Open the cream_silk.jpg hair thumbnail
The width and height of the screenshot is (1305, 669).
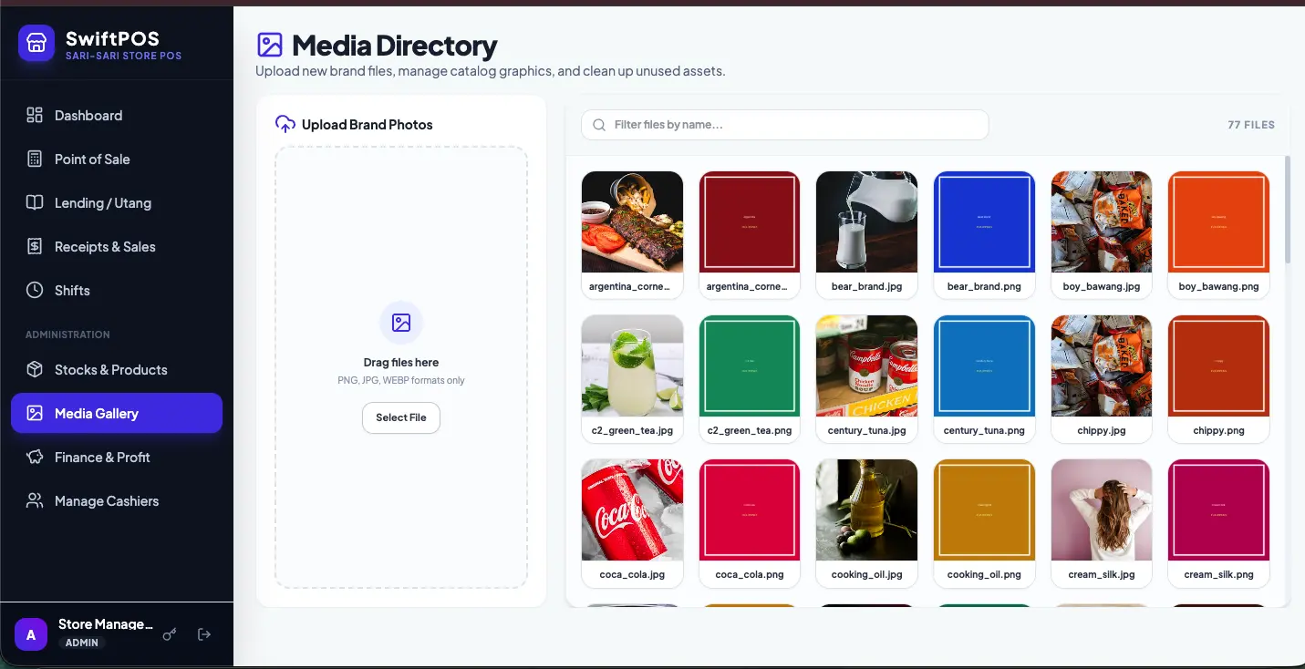pyautogui.click(x=1102, y=509)
